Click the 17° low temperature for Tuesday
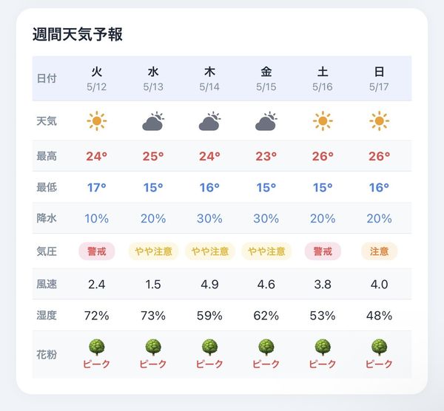 click(x=96, y=188)
